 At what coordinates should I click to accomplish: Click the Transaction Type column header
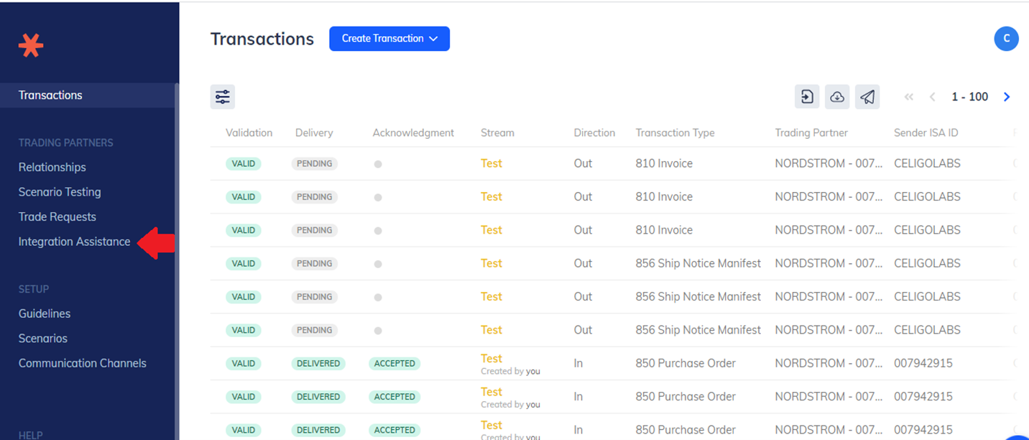pos(675,133)
